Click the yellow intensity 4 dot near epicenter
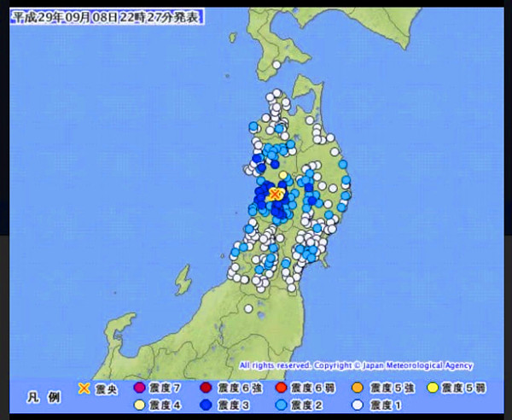This screenshot has width=512, height=420. [x=283, y=175]
